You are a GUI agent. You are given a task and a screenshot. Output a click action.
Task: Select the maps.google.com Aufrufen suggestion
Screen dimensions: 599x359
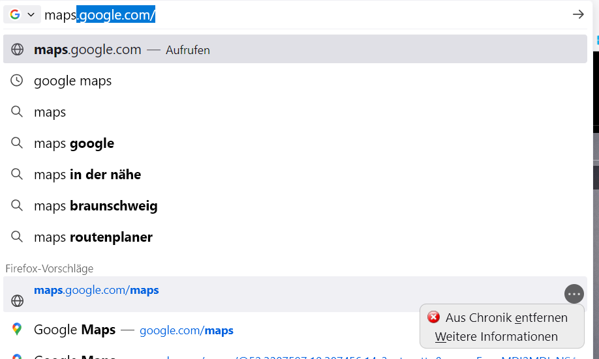(122, 50)
